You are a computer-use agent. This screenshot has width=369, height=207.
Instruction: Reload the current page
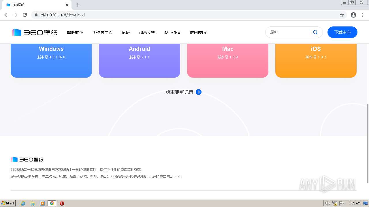tap(25, 15)
